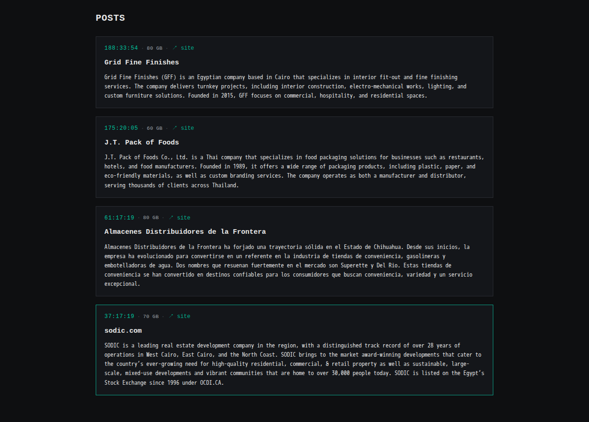589x422 pixels.
Task: Click the Grid Fine Finishes description text
Action: coord(285,87)
